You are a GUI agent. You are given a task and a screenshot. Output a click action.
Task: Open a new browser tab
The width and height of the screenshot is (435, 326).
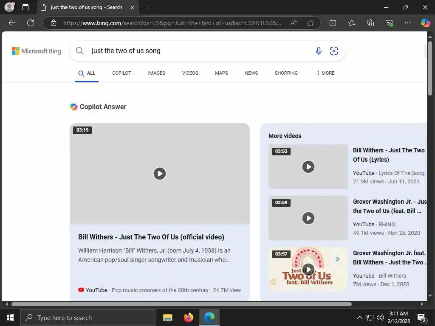(x=148, y=7)
